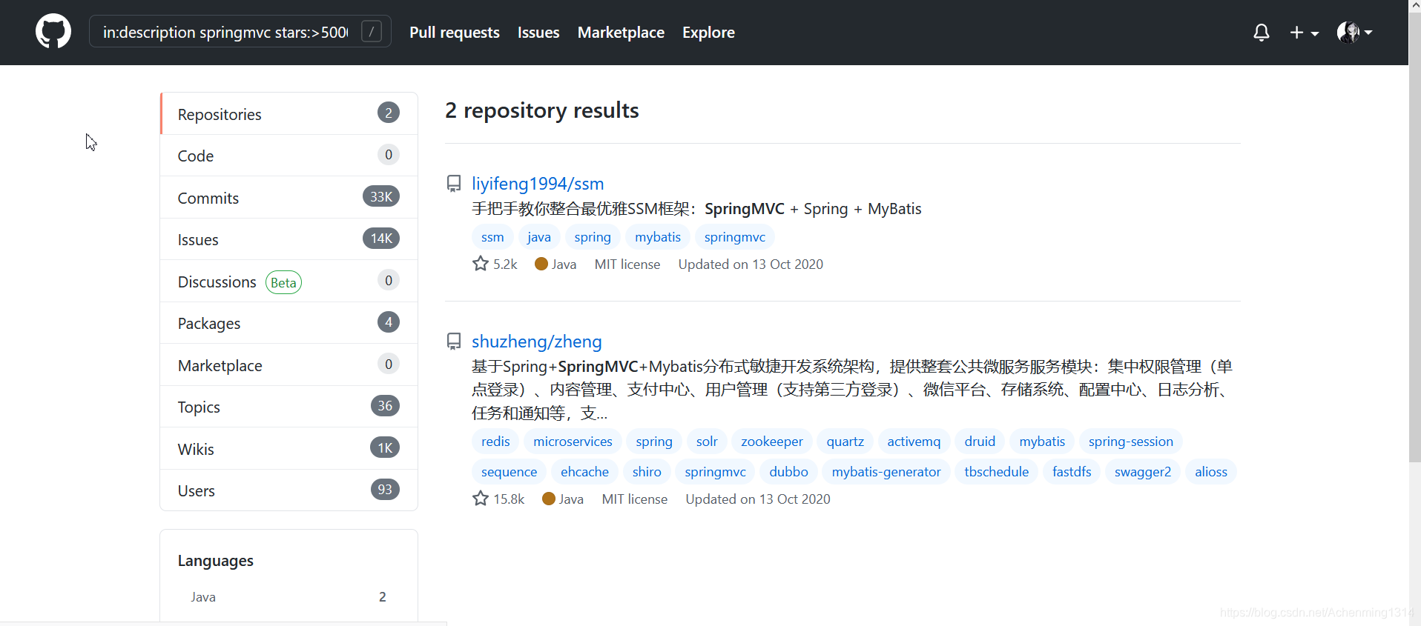Select Wikis result filter

tap(289, 449)
